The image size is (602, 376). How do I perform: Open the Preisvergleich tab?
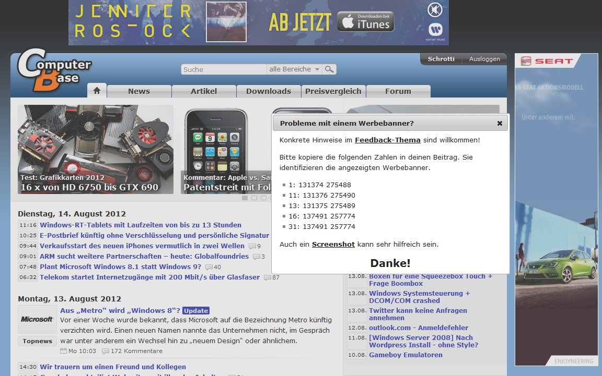[x=333, y=91]
